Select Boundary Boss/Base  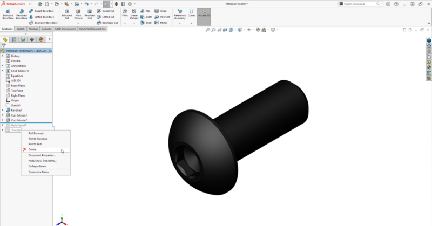click(43, 23)
